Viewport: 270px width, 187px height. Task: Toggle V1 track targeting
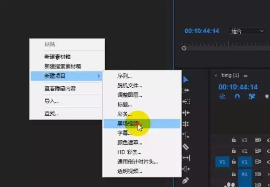click(244, 162)
